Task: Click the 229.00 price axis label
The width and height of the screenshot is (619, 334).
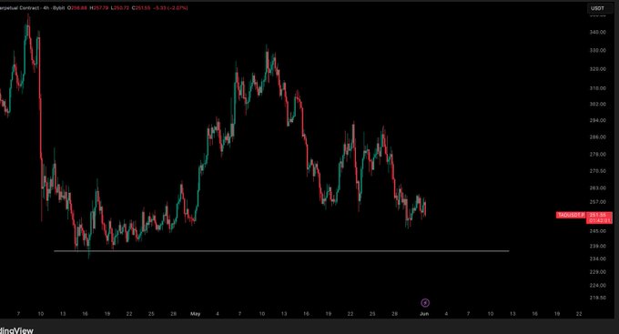Action: (598, 272)
